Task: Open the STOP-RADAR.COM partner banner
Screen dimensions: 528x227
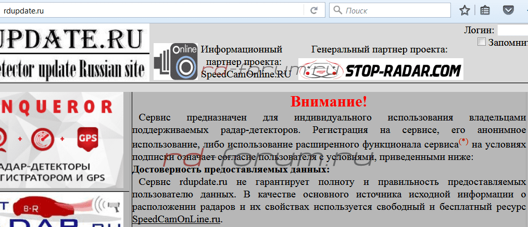Action: 381,69
